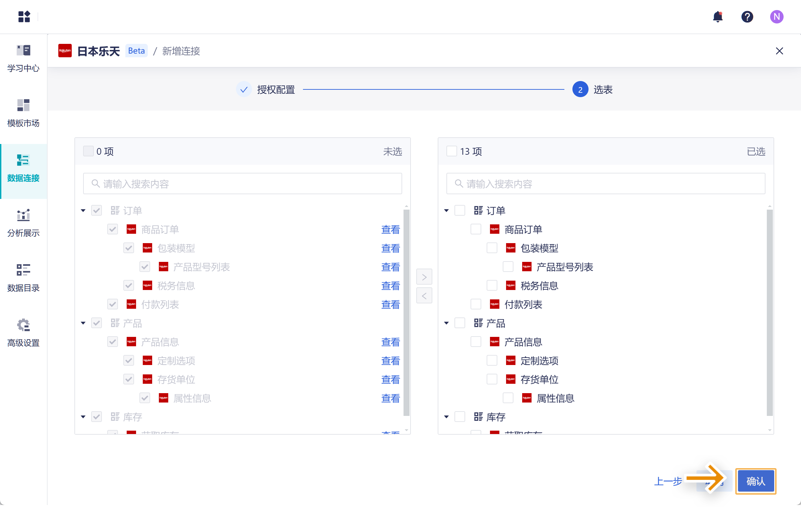Open the user avatar N menu
Screen dimensions: 801x507
point(777,17)
